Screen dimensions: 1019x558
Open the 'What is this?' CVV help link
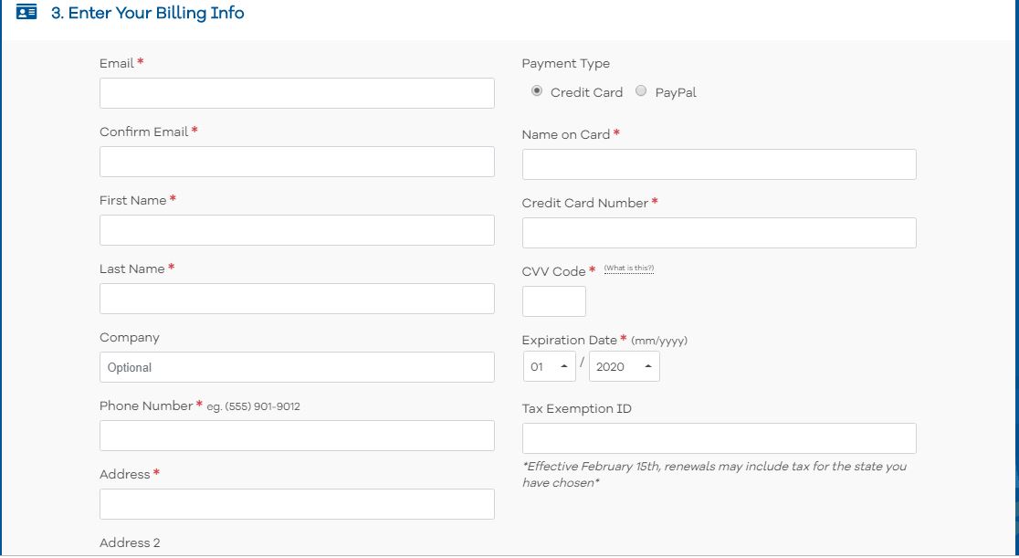pyautogui.click(x=629, y=268)
